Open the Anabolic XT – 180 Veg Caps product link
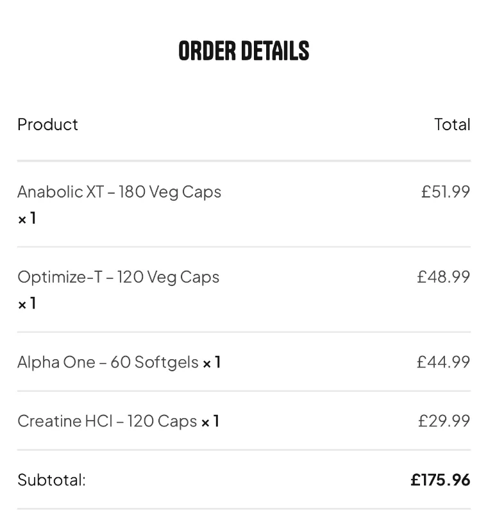The width and height of the screenshot is (488, 513). pos(119,192)
